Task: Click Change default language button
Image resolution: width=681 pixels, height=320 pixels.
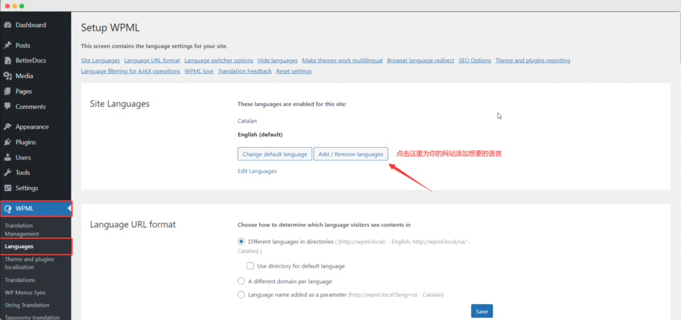Action: click(275, 154)
